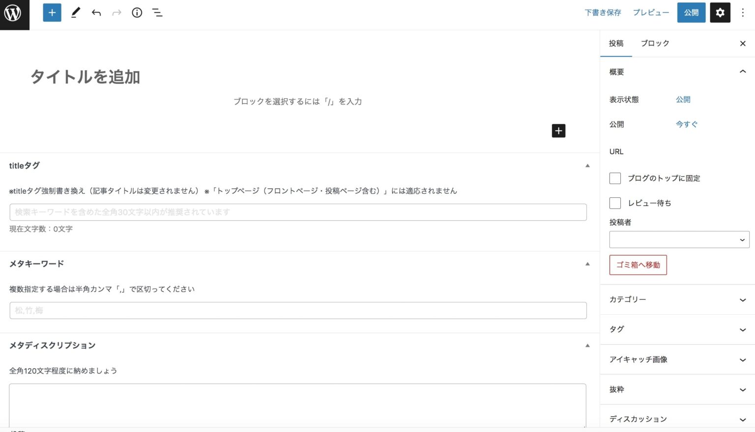Open the three-dot options menu
The width and height of the screenshot is (755, 432).
(743, 13)
